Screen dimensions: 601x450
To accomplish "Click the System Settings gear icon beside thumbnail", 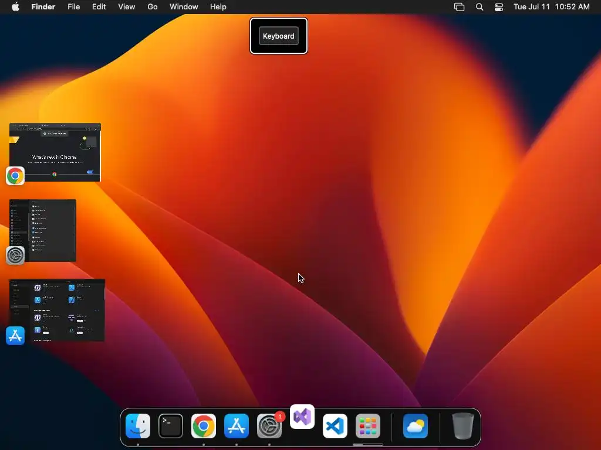I will click(x=15, y=255).
